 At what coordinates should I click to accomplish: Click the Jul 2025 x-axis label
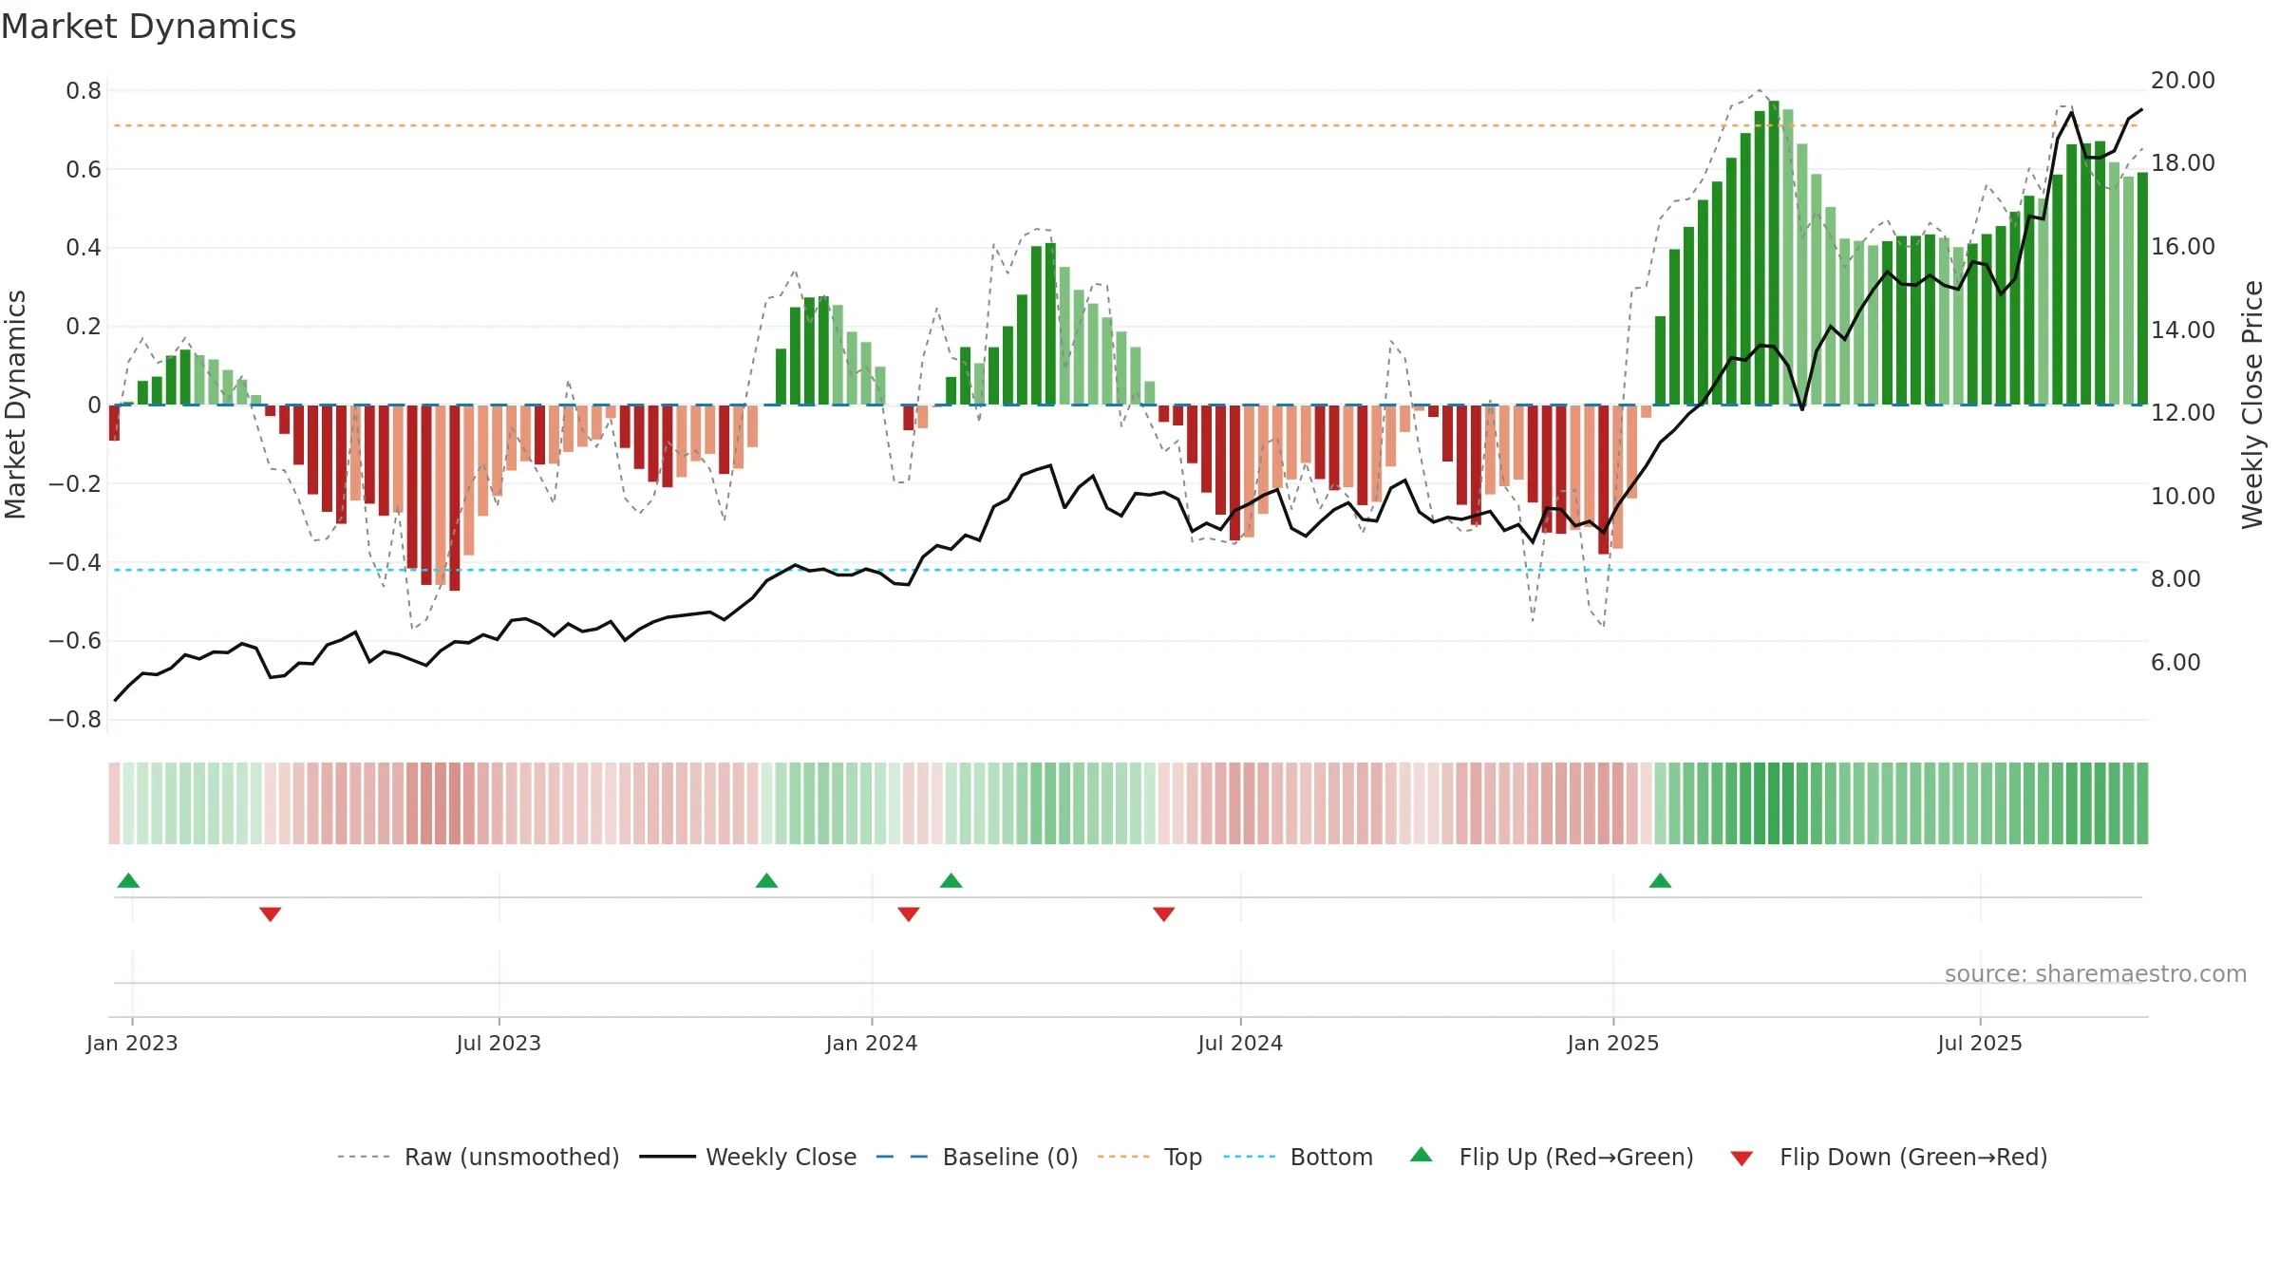point(1980,1043)
